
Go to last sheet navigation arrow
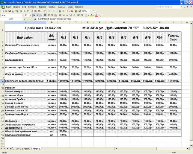11,149
